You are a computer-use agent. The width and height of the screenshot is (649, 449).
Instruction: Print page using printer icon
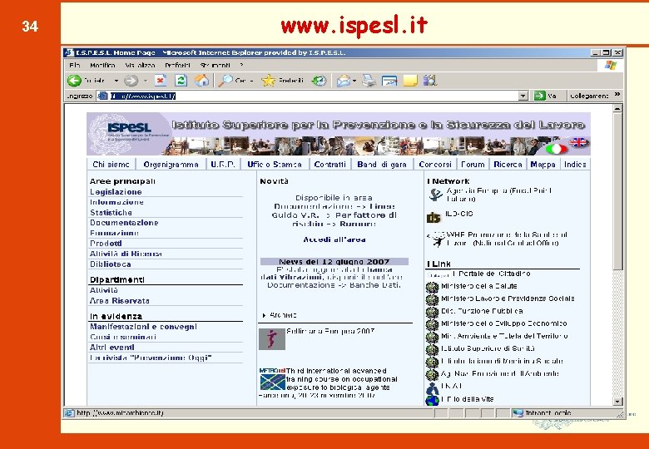369,81
